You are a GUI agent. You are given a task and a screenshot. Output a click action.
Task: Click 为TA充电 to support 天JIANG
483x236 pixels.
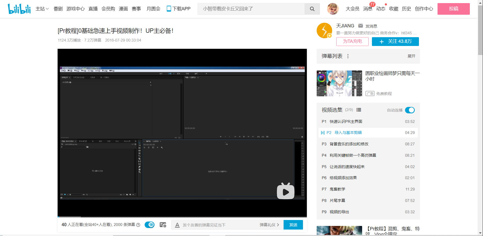352,41
